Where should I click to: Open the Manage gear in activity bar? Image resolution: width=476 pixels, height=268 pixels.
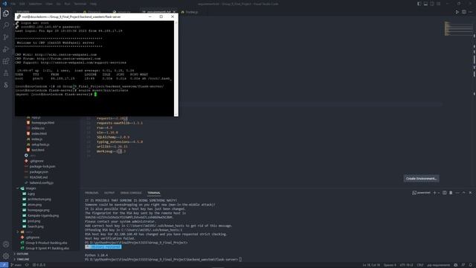pos(6,256)
